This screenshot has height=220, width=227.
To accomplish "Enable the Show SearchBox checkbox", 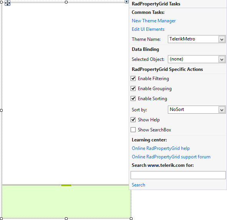I will click(x=133, y=130).
